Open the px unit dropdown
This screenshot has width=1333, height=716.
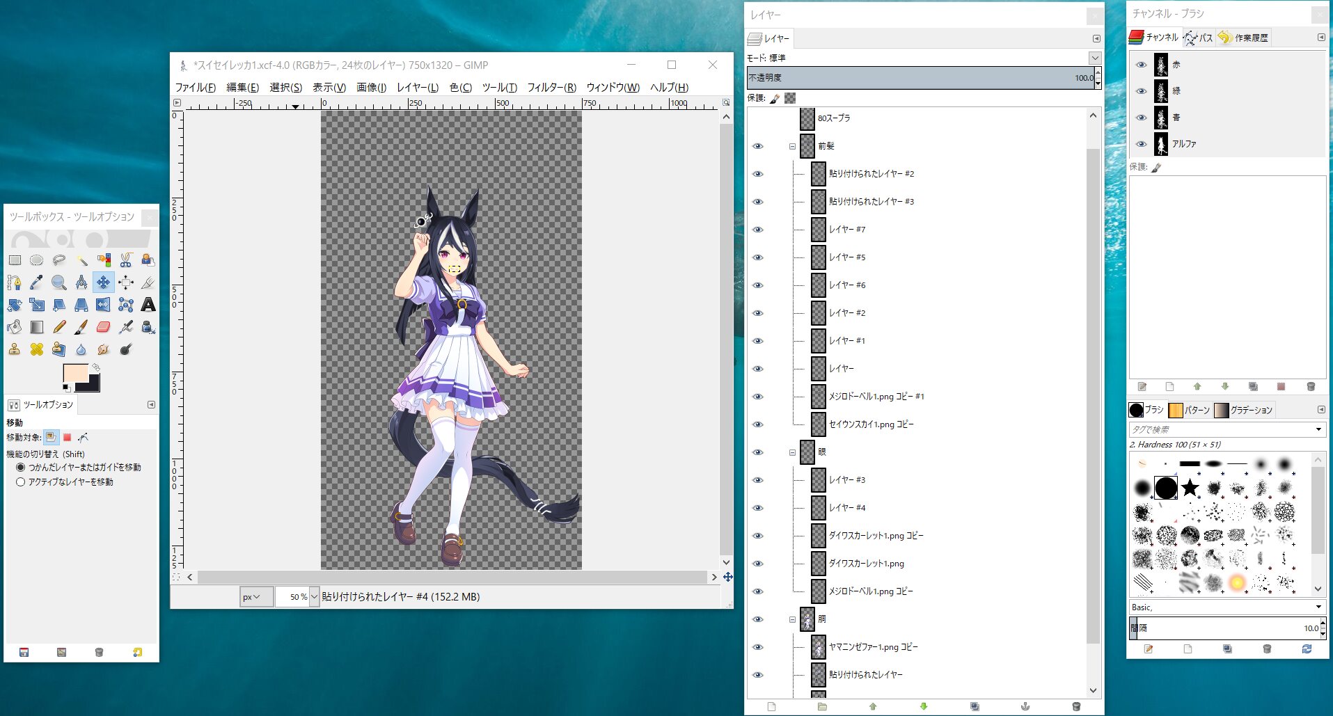click(256, 597)
